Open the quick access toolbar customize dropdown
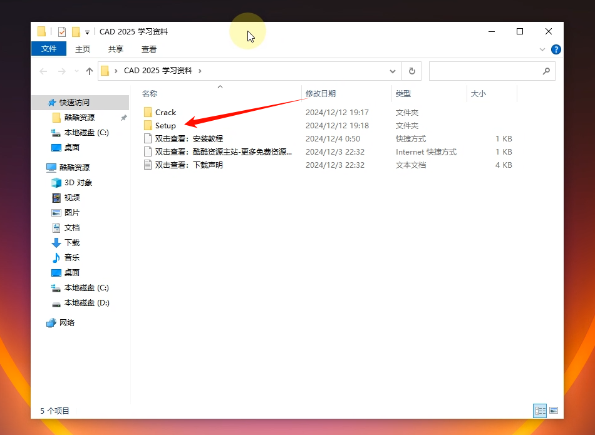The width and height of the screenshot is (595, 435). [87, 33]
